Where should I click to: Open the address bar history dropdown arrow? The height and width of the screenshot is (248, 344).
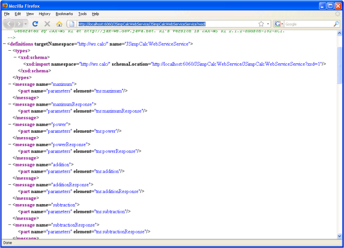[x=268, y=24]
